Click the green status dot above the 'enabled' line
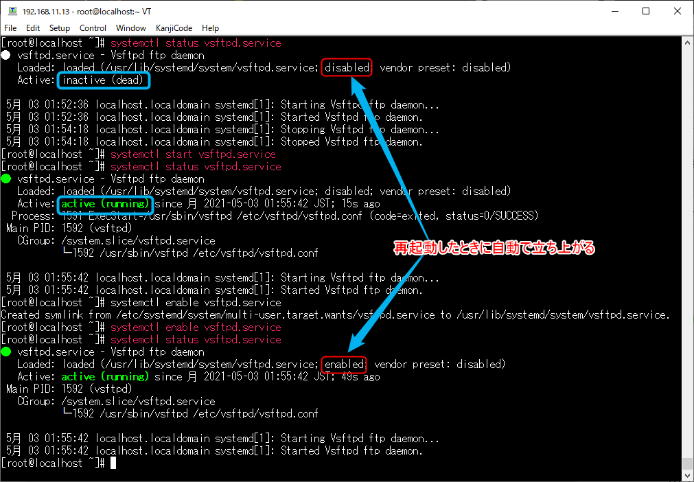This screenshot has height=482, width=694. tap(6, 352)
